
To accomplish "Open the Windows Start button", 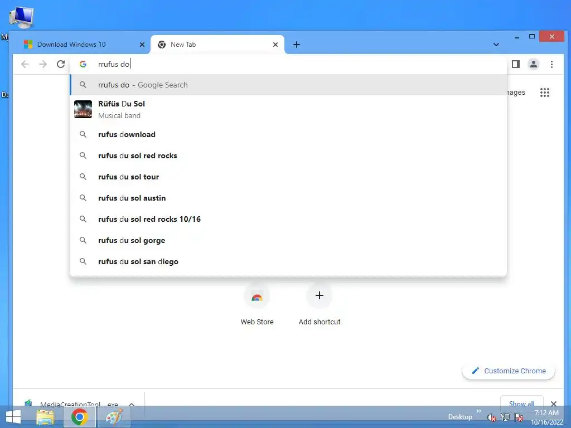I will pyautogui.click(x=13, y=417).
